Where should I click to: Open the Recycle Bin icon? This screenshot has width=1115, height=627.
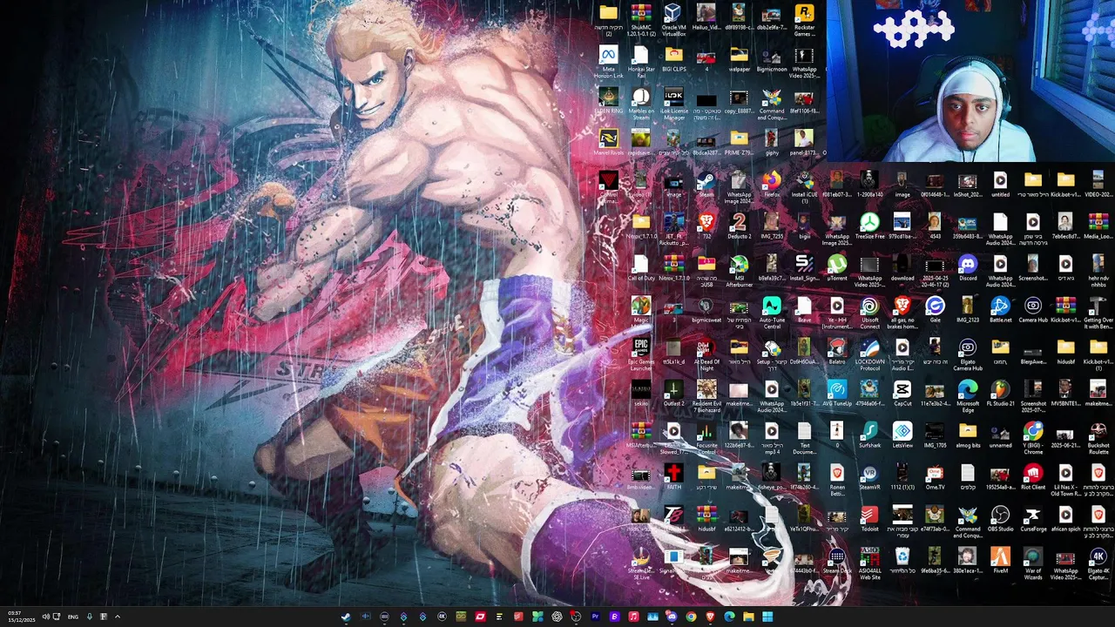(902, 561)
